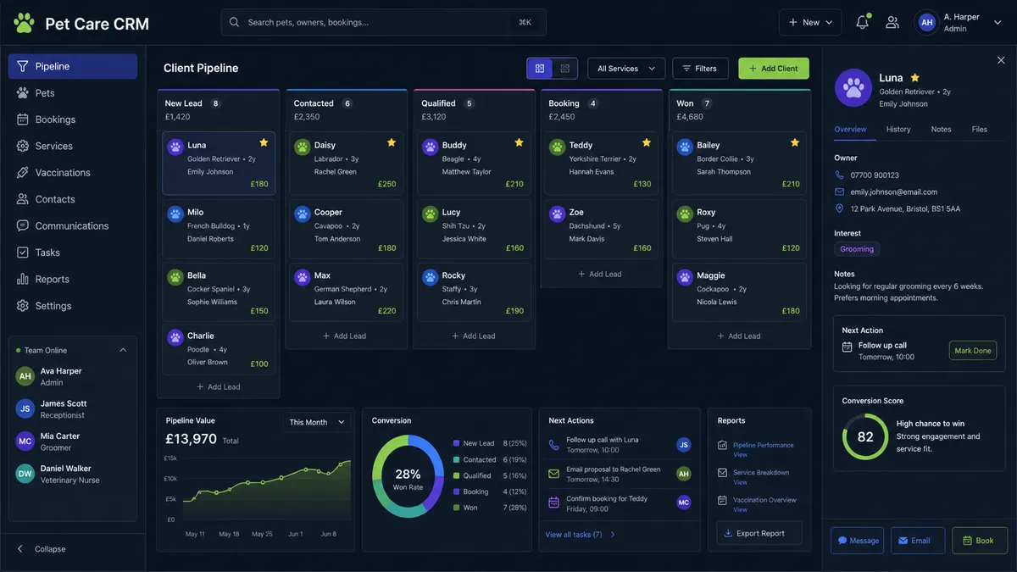Click the mail icon for Rachel Green proposal
The image size is (1017, 572).
554,474
